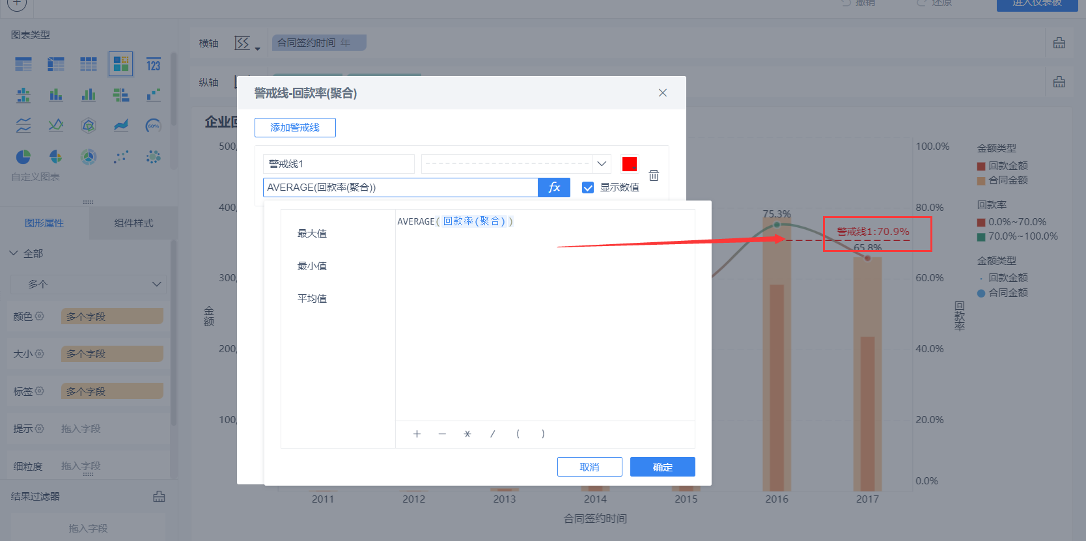Delete 警戒线1 with the trash icon
Image resolution: width=1086 pixels, height=541 pixels.
[654, 175]
